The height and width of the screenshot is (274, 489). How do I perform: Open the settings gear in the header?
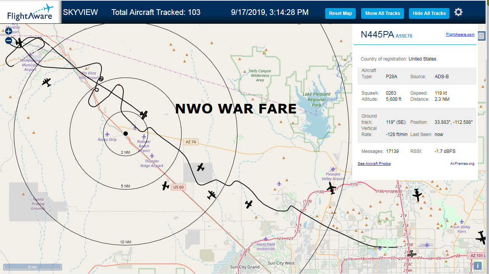click(458, 12)
